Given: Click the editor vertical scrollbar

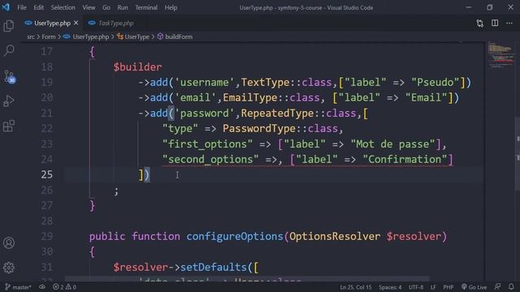Looking at the screenshot, I should [518, 154].
